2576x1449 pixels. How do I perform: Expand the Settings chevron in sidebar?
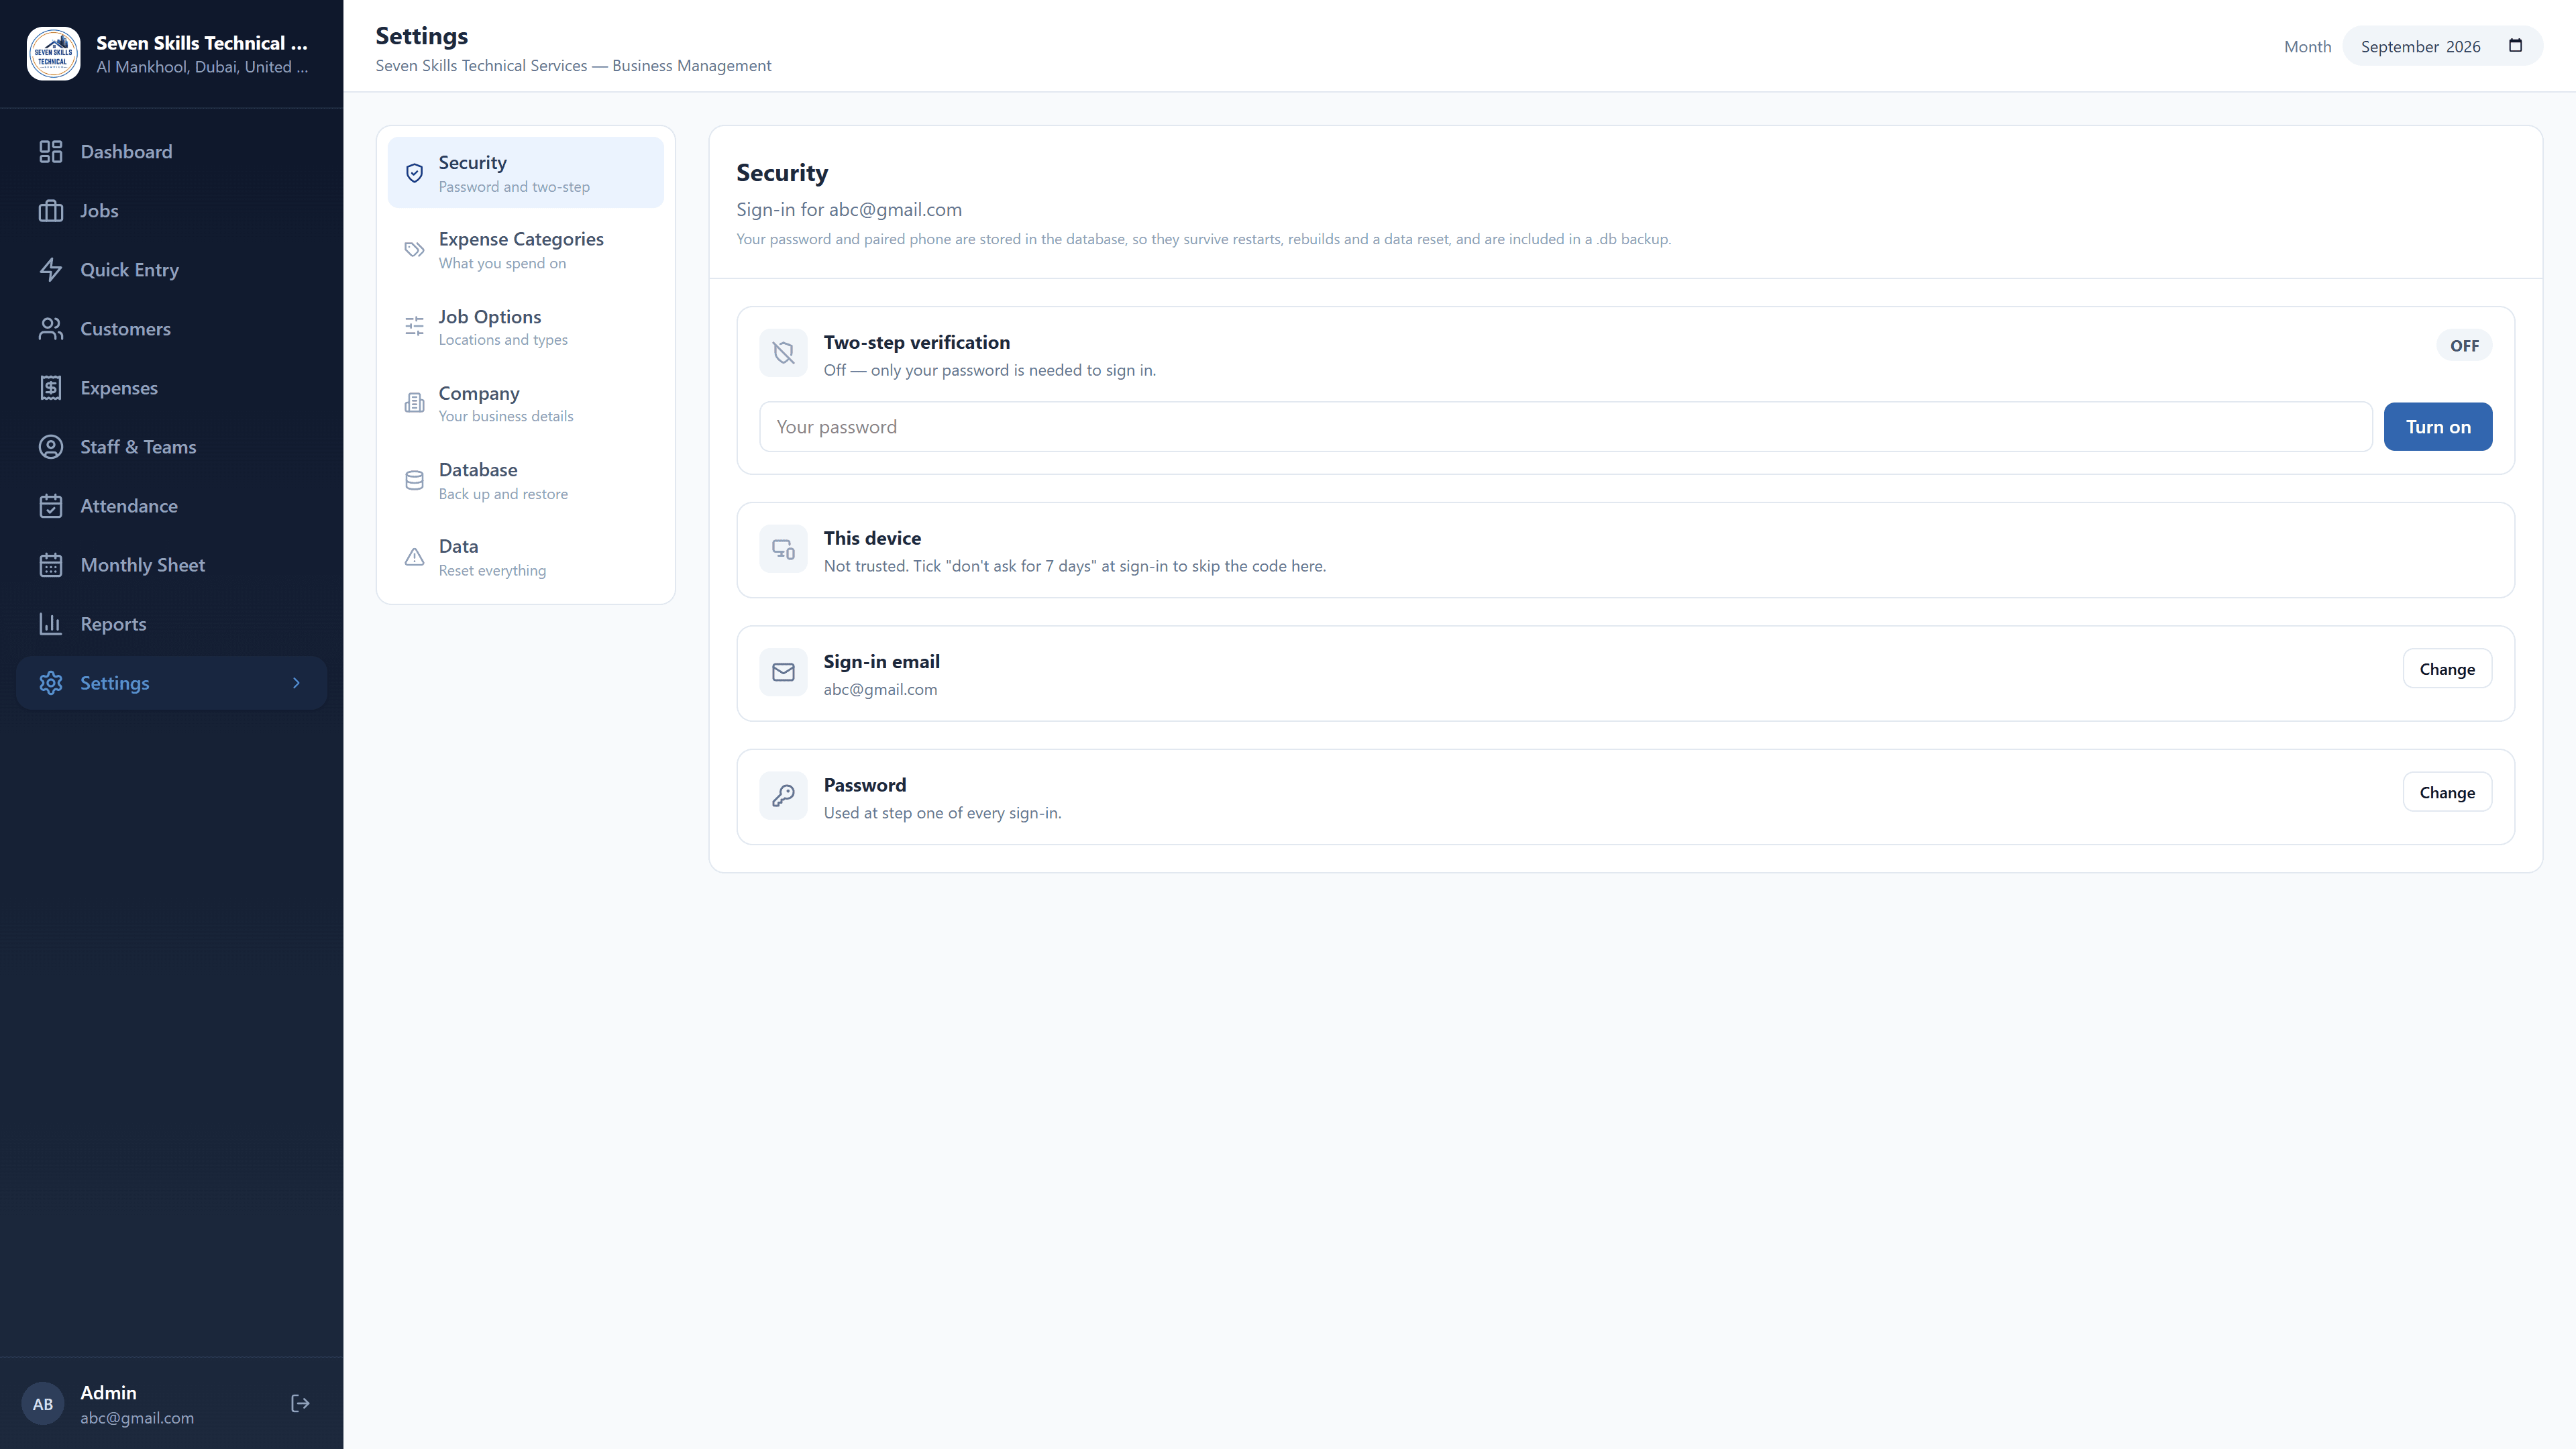tap(296, 683)
